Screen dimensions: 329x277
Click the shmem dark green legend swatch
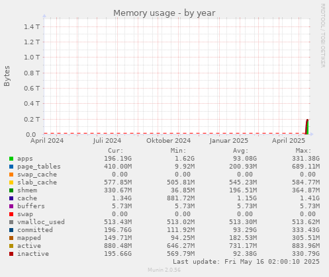point(11,190)
